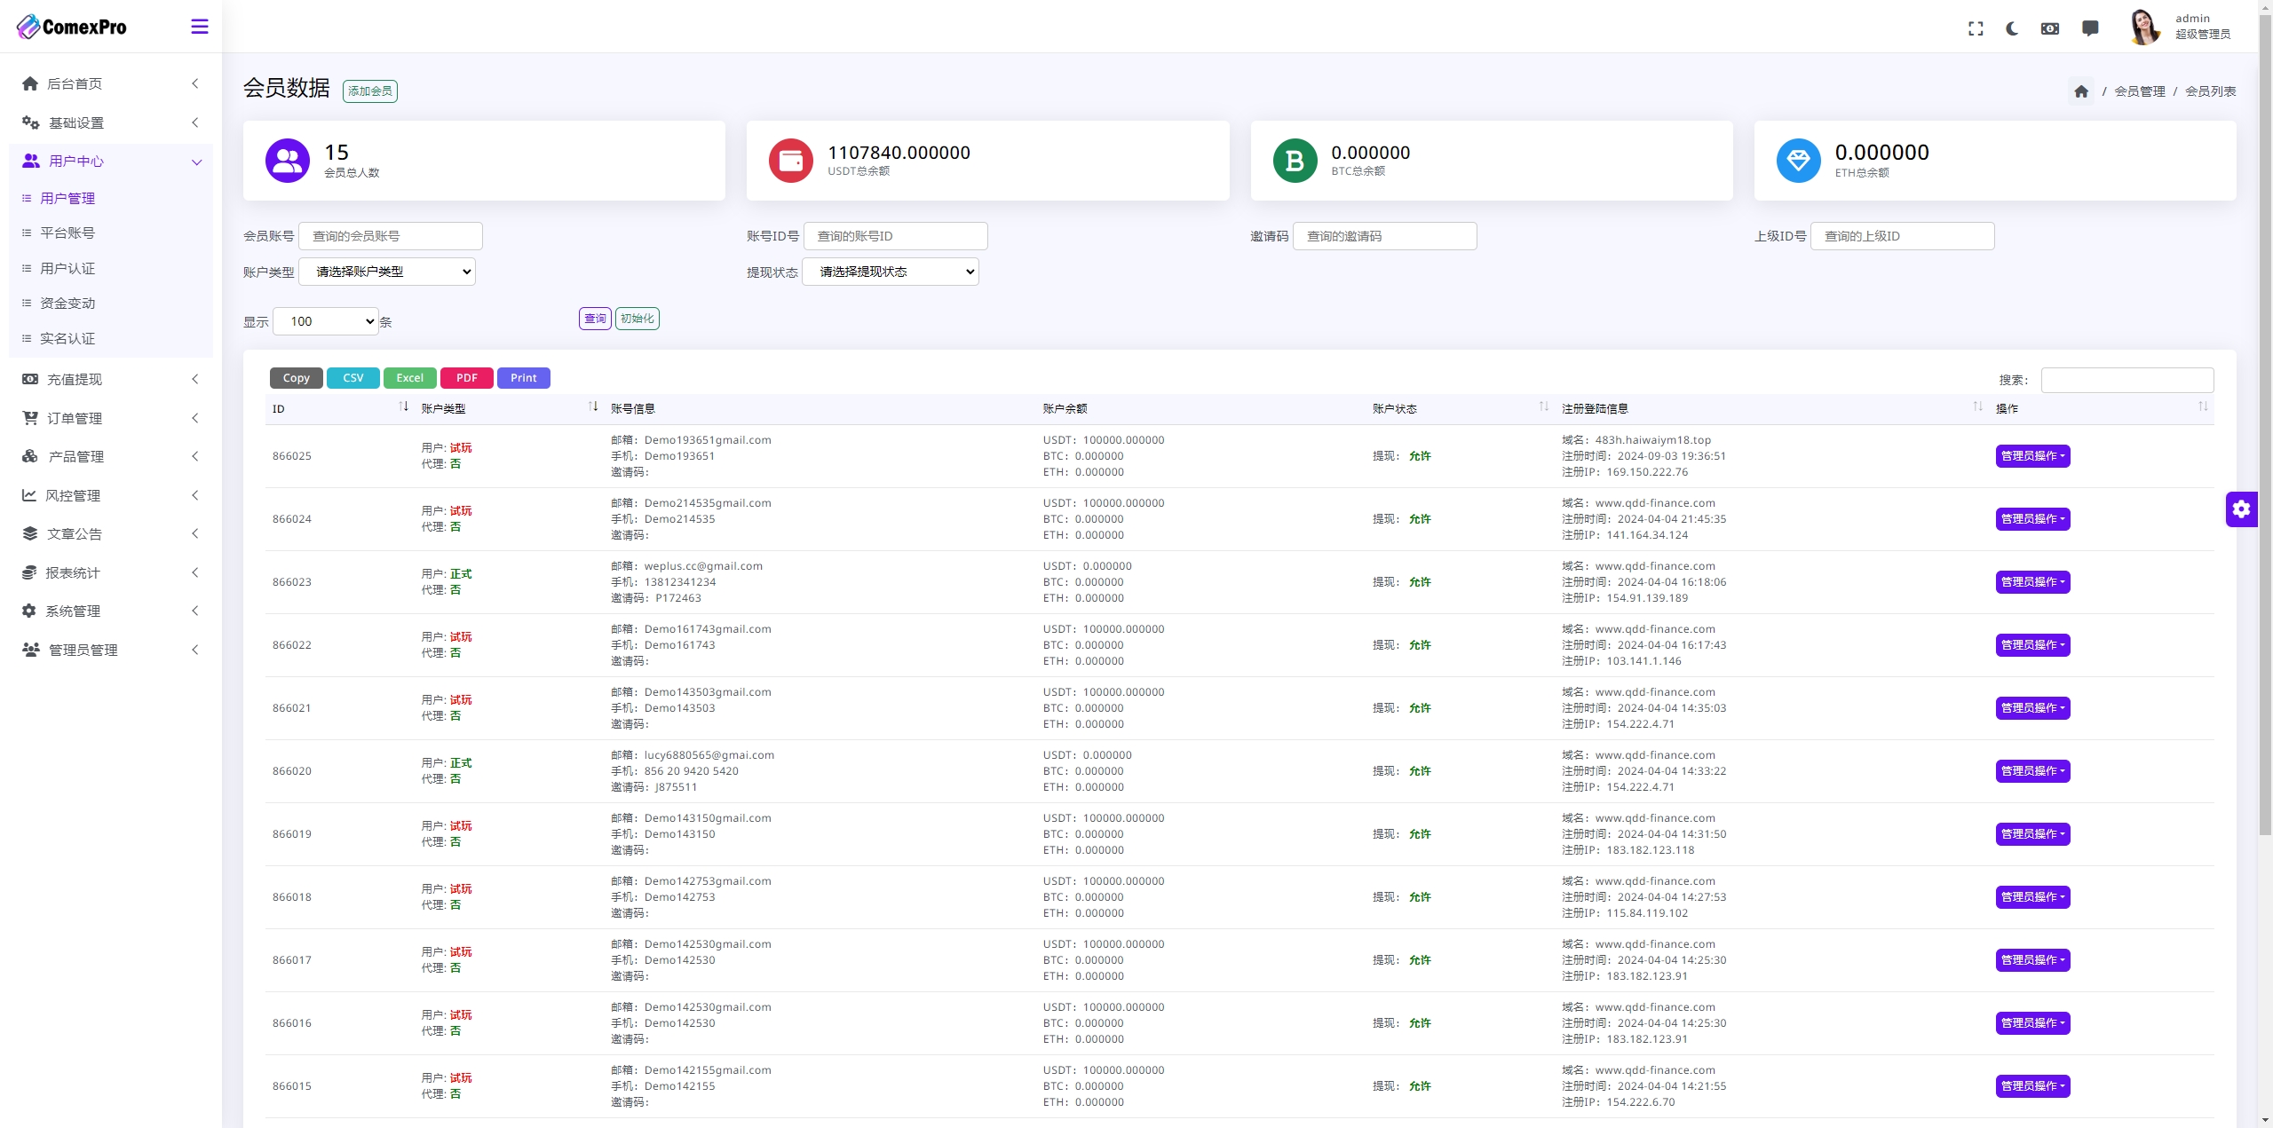Click Excel export button in table toolbar

point(408,378)
